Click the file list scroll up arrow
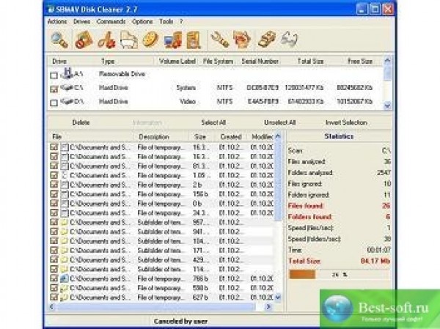 point(278,136)
